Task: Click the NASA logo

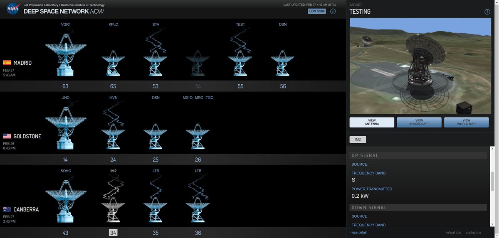Action: [x=13, y=8]
